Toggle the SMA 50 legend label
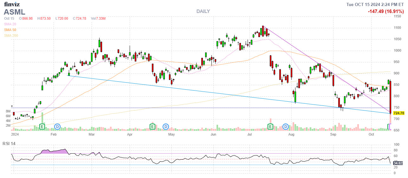408x178 pixels. tap(10, 30)
